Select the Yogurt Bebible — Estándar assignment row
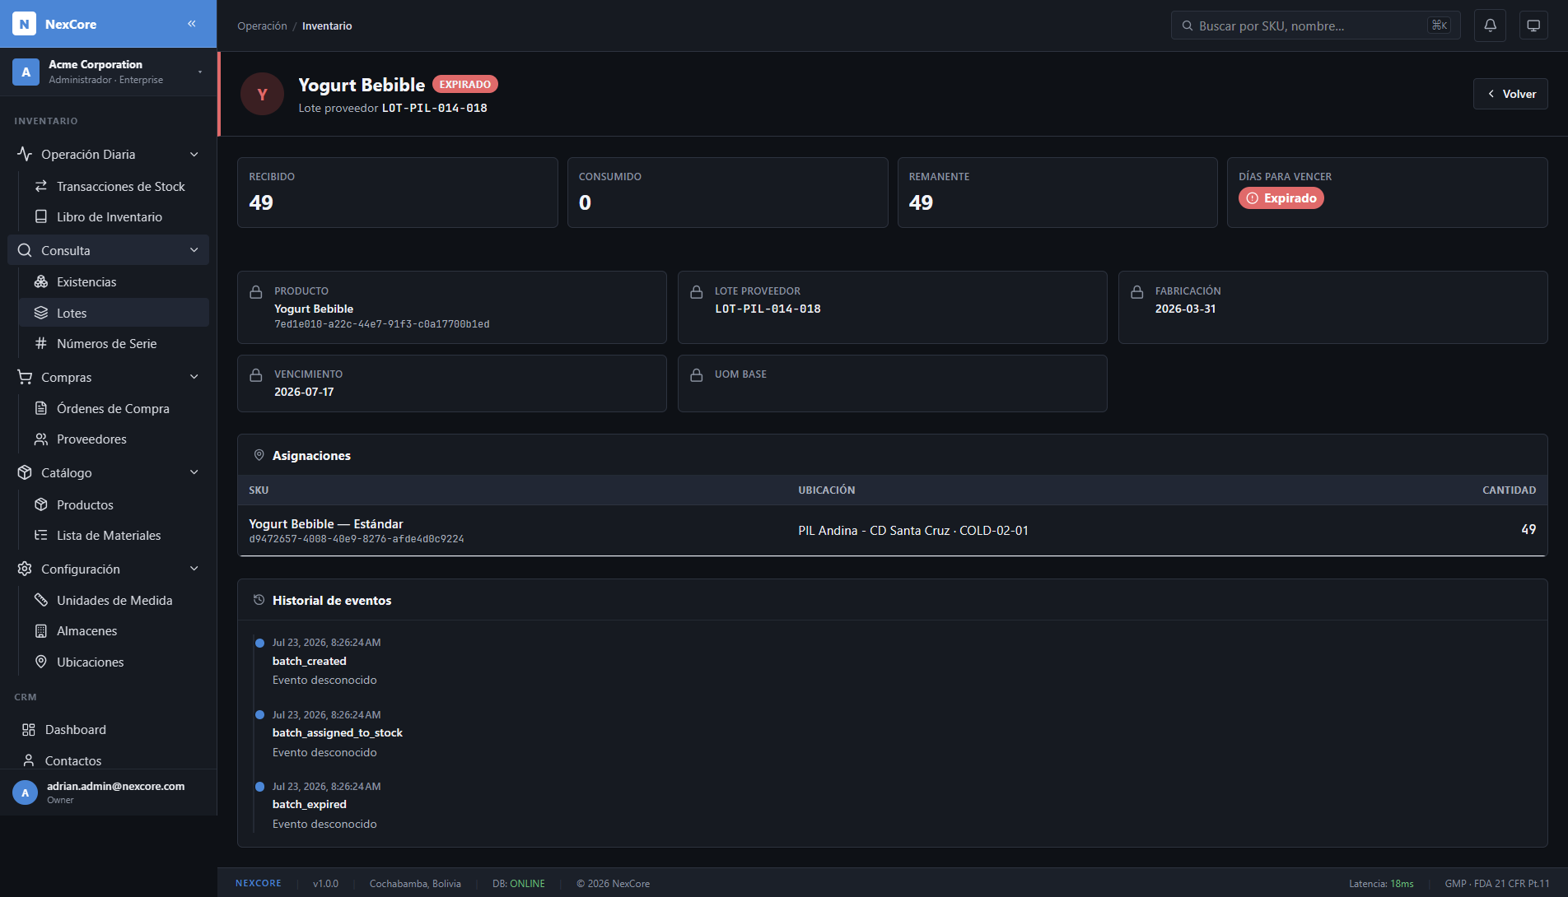 click(892, 531)
